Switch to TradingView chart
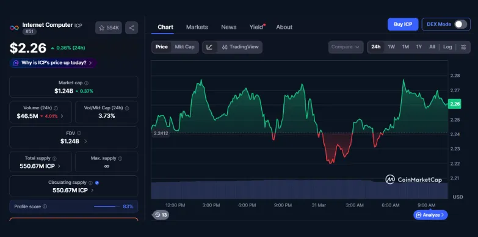The height and width of the screenshot is (237, 478). coord(240,47)
